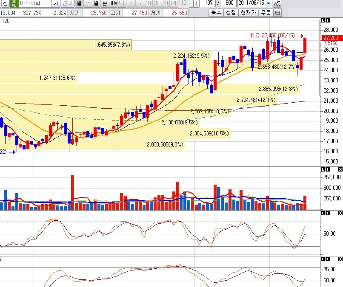Screen dimensions: 343x287
Task: Click the 전 button at top left
Action: tap(5, 3)
